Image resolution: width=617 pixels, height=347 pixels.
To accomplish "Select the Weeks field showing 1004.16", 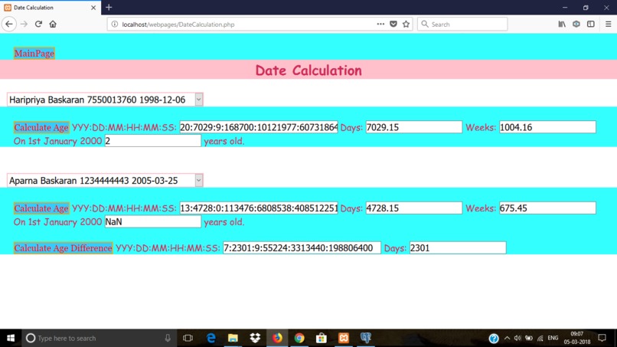I will [x=548, y=127].
